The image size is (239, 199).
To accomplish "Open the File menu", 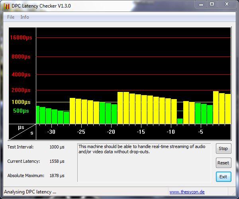I will [11, 17].
